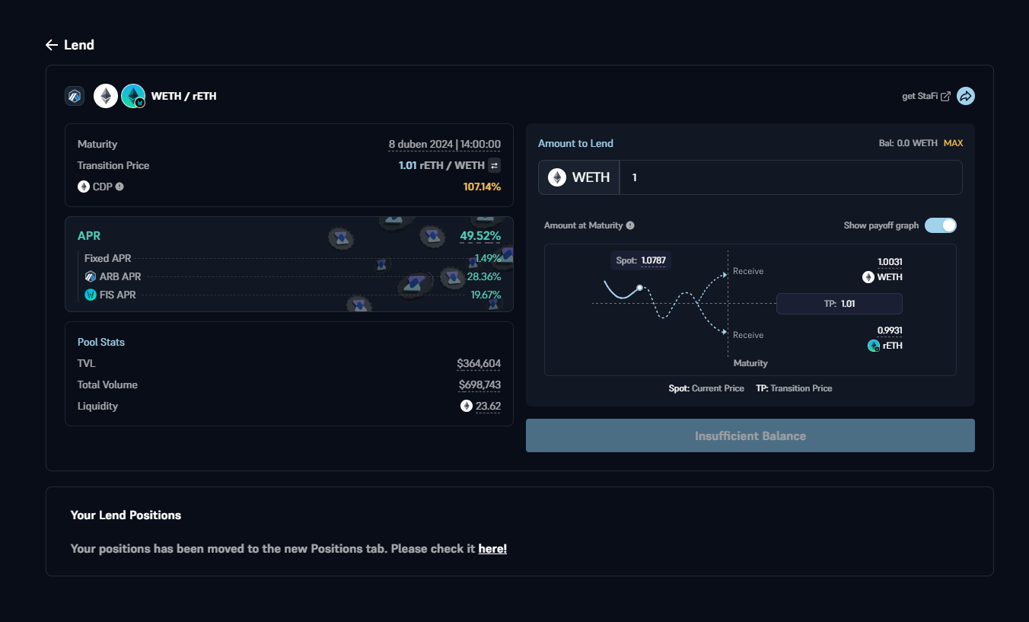Screen dimensions: 1029x622
Task: Click the TVL $364,604 value
Action: [x=479, y=364]
